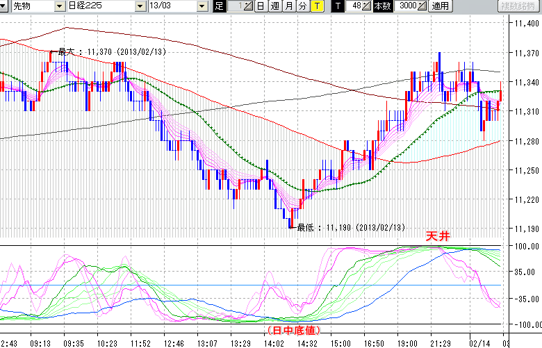Open the 先物 product type dropdown

pyautogui.click(x=58, y=6)
